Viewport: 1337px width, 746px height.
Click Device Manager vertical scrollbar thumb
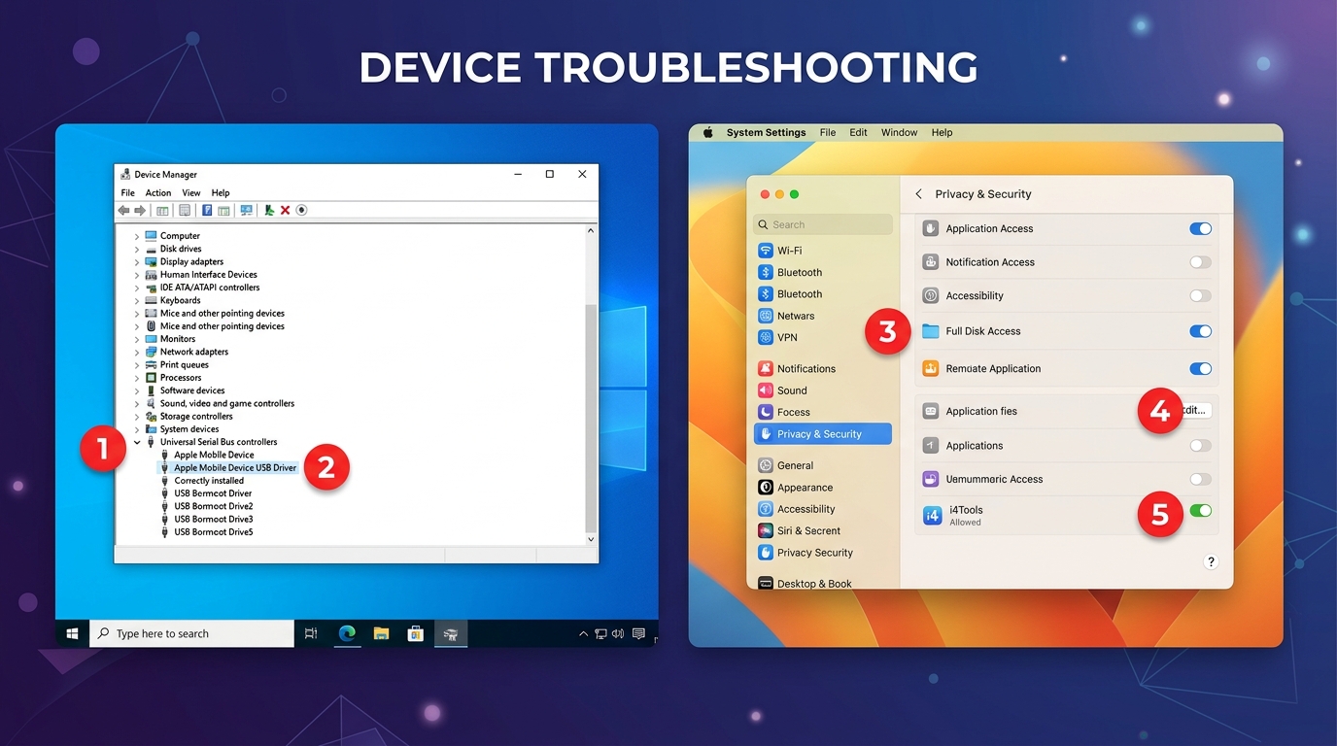click(x=591, y=418)
